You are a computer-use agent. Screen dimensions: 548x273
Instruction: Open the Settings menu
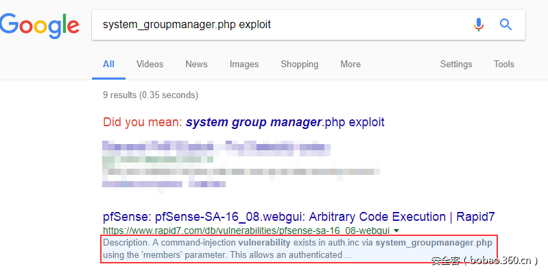pyautogui.click(x=456, y=64)
